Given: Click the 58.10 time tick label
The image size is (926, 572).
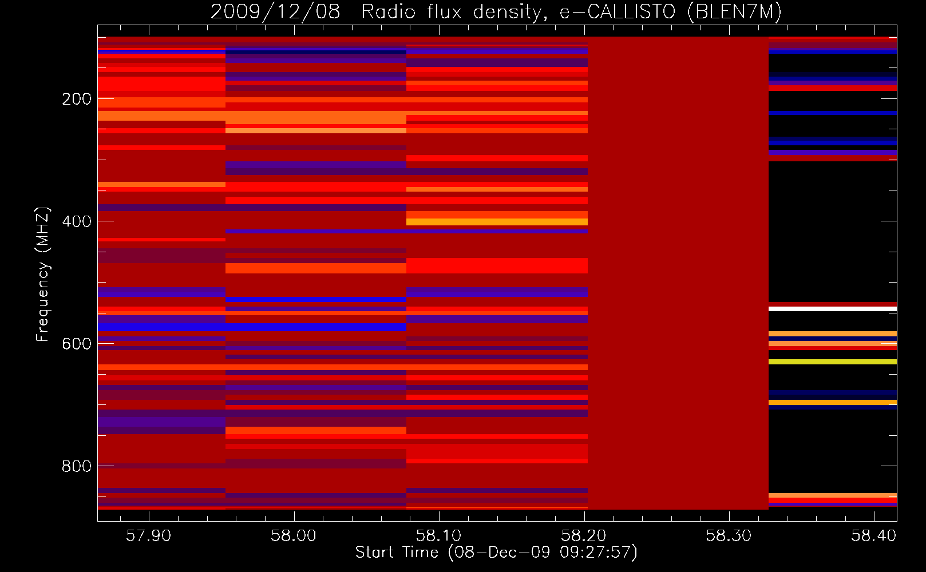Looking at the screenshot, I should tap(439, 535).
